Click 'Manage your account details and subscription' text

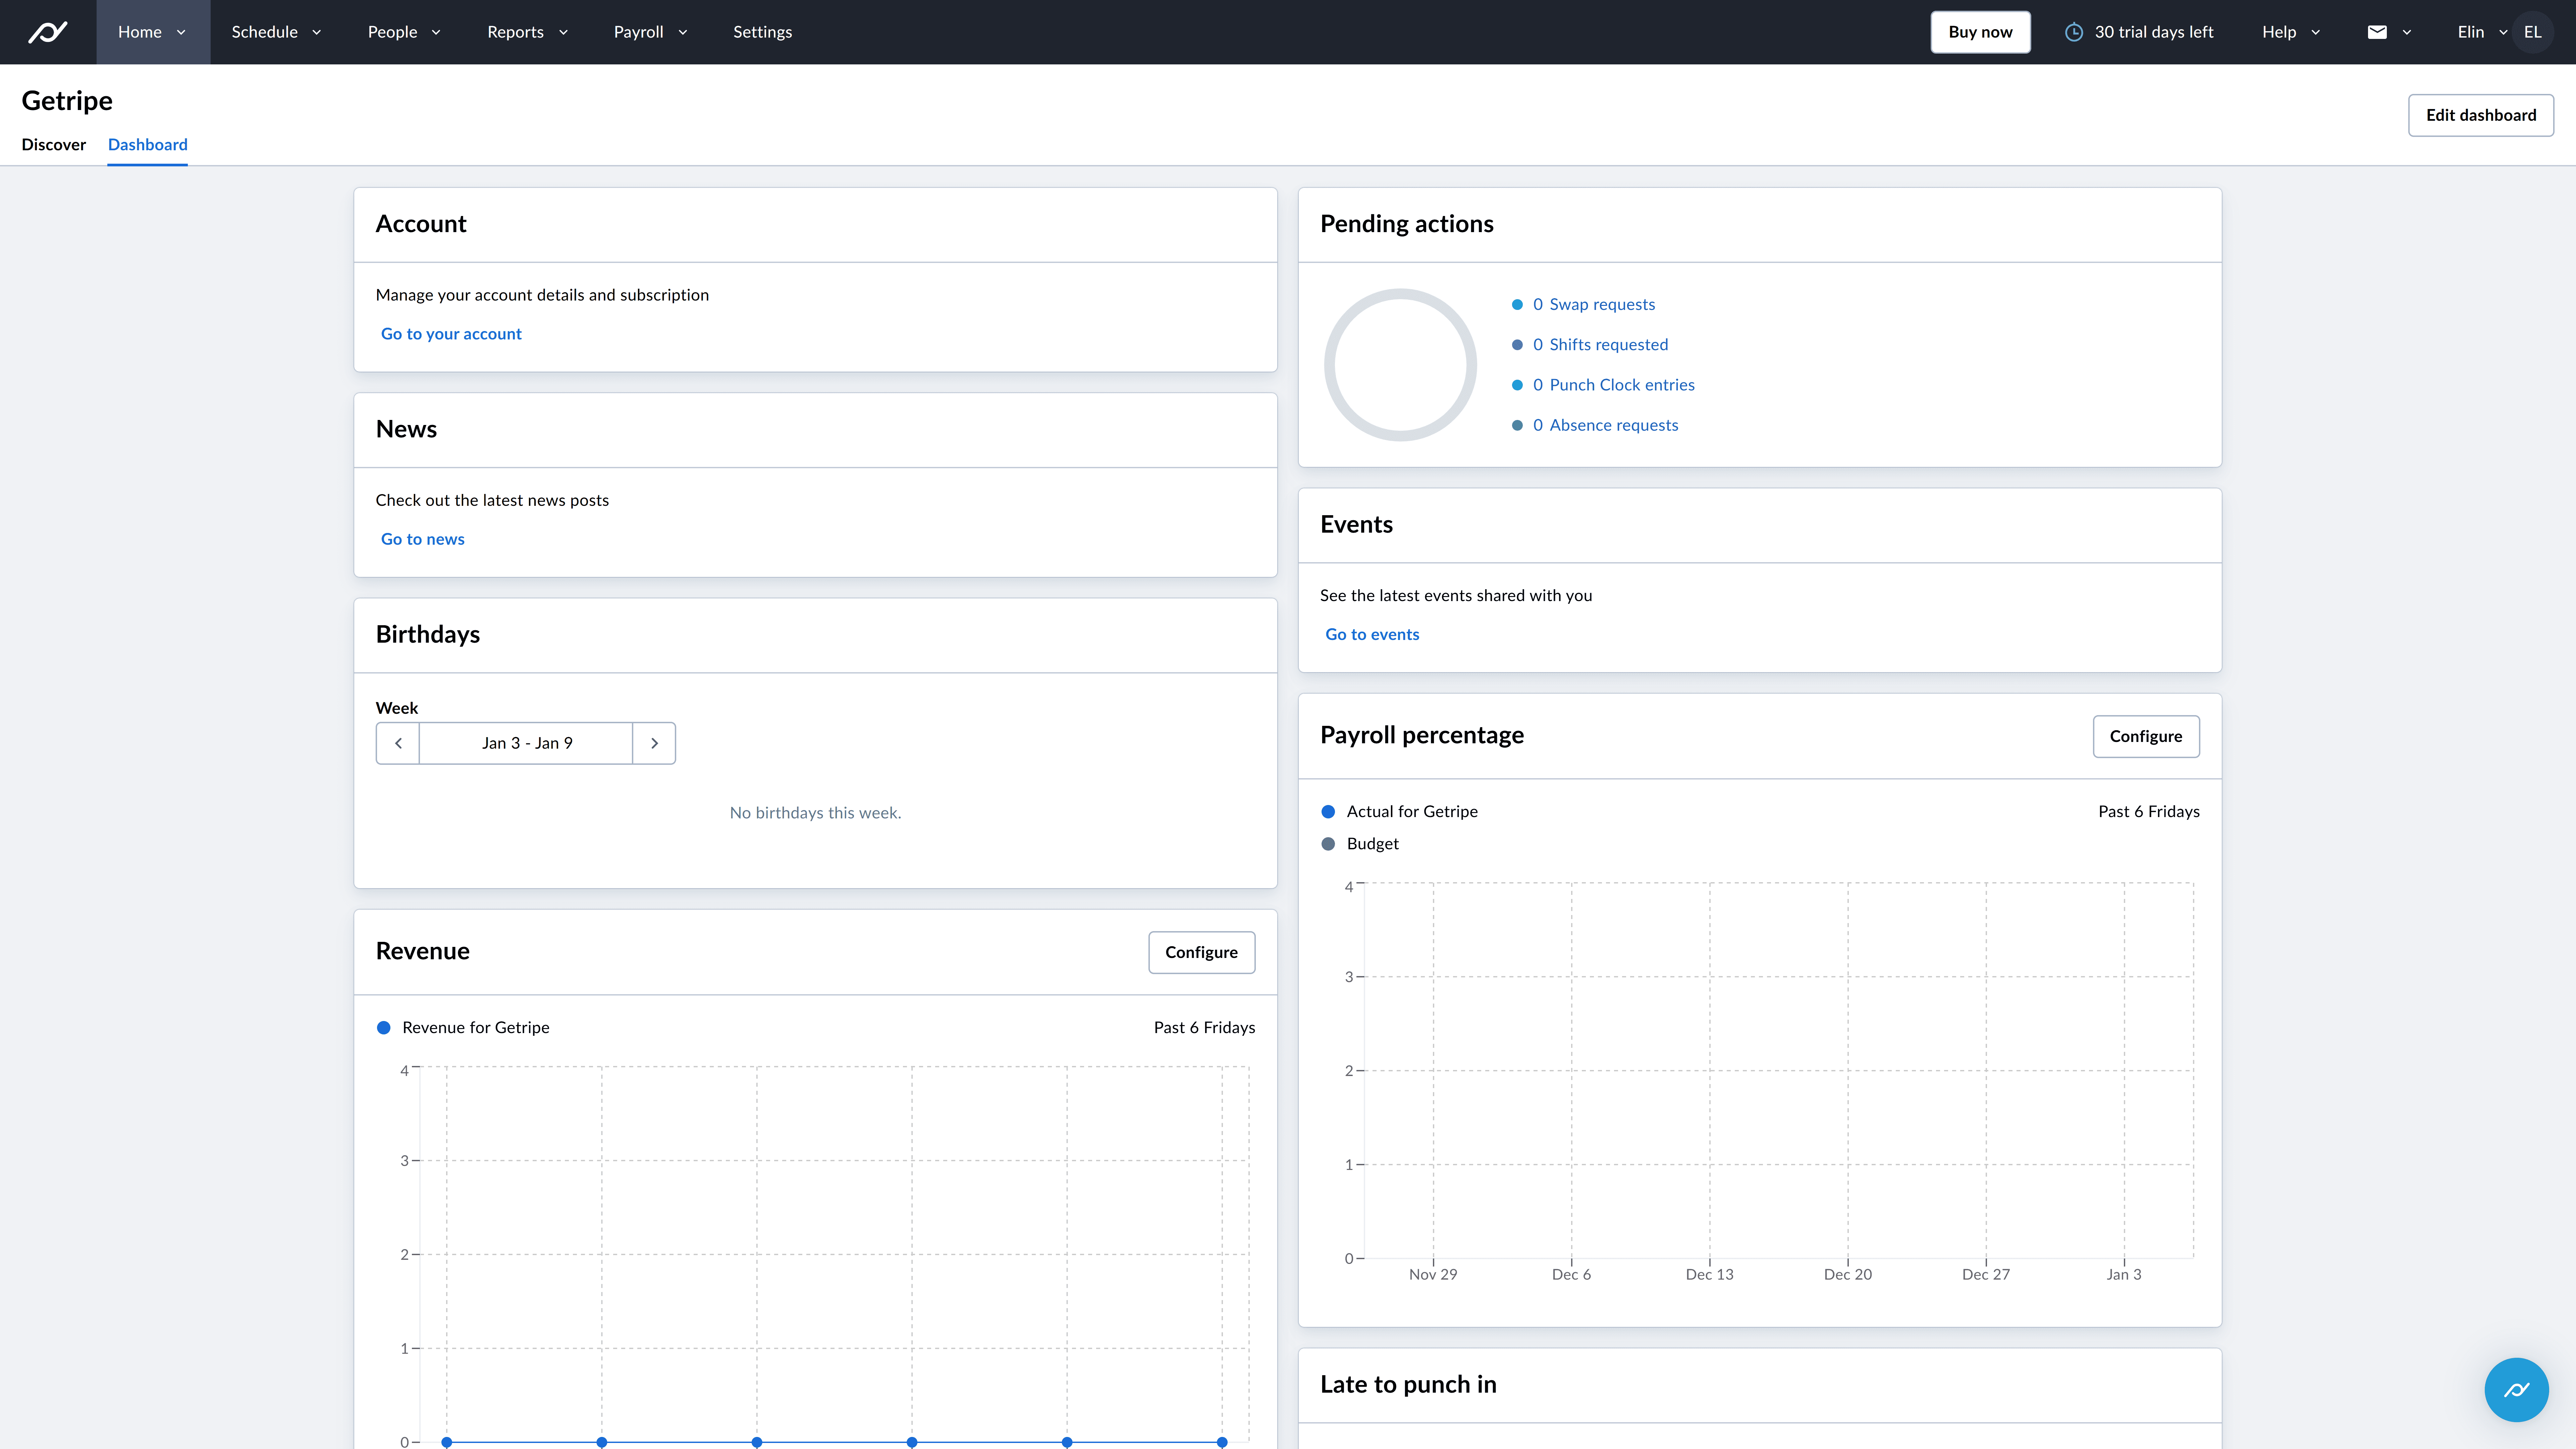coord(542,295)
